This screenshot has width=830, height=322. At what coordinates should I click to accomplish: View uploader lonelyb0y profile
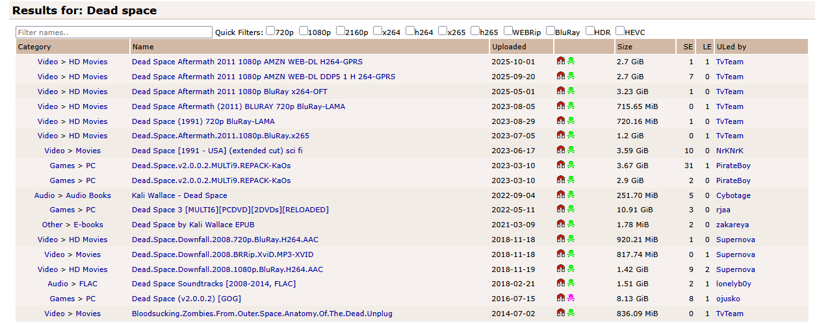[x=734, y=284]
